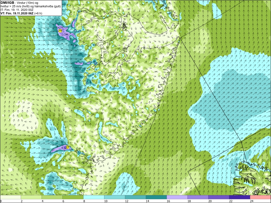The image size is (271, 203).
Task: Click legend scale value 16
Action: coord(168,201)
